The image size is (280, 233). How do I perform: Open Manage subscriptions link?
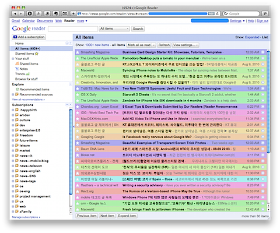(x=26, y=217)
